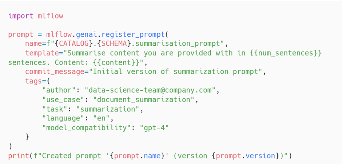Click the name attribute in prompt.name
This screenshot has width=342, height=164.
pos(152,156)
